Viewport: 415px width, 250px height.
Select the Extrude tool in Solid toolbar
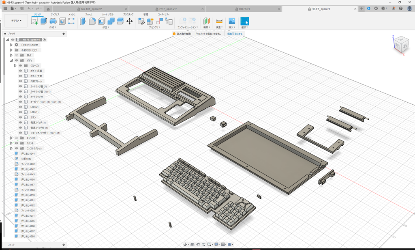coord(43,20)
